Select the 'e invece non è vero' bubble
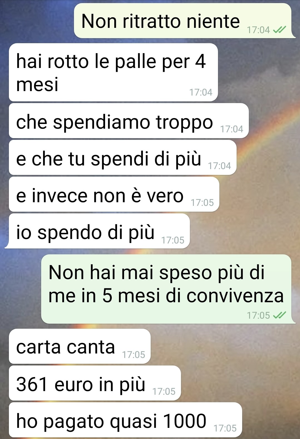300x439 pixels. click(114, 194)
